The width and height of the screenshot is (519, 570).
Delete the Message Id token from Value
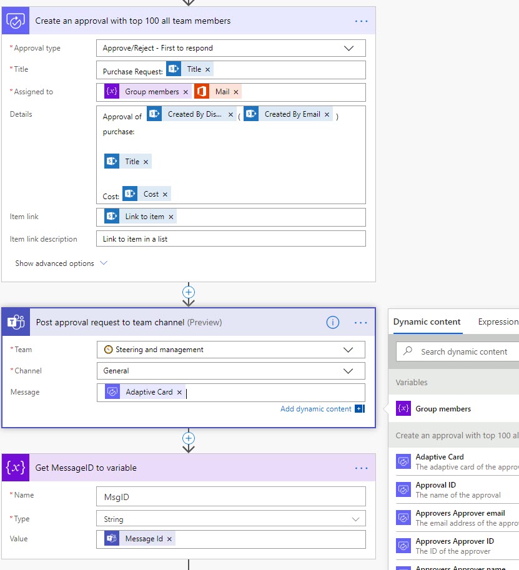(169, 539)
